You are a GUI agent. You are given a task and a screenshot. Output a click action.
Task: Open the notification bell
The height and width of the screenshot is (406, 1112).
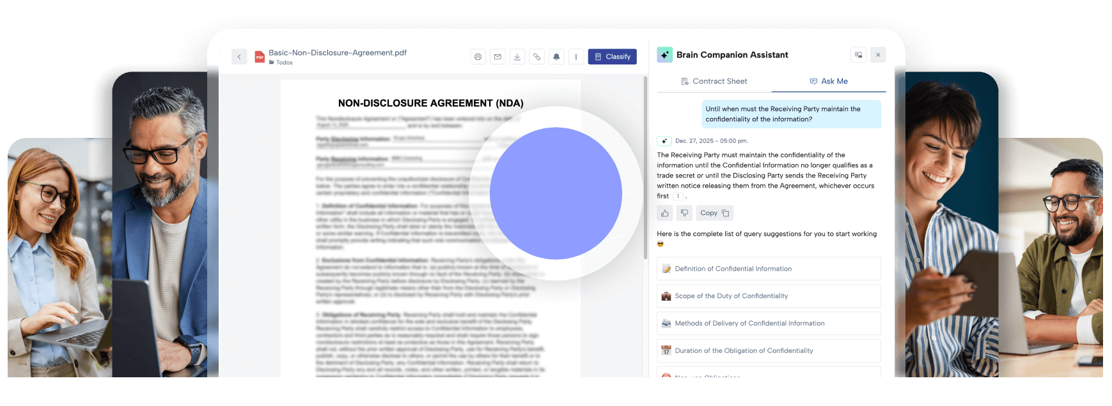click(556, 57)
